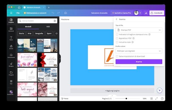
Task: Select the Testo tool in sidebar
Action: point(11,38)
